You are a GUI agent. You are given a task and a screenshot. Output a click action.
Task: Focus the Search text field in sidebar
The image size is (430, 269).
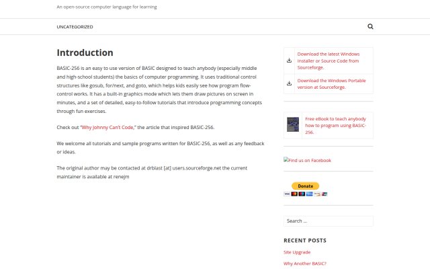329,221
